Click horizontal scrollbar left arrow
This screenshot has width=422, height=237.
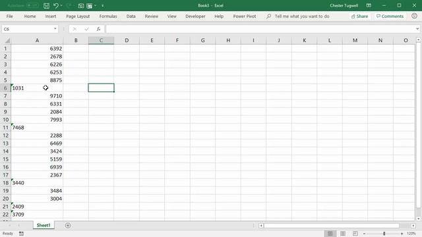point(261,225)
